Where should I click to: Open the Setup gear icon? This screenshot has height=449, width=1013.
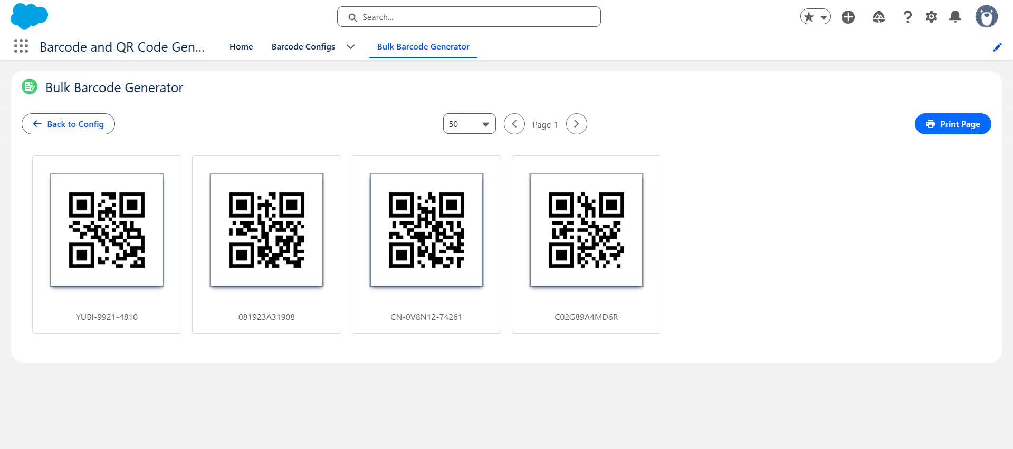coord(931,17)
